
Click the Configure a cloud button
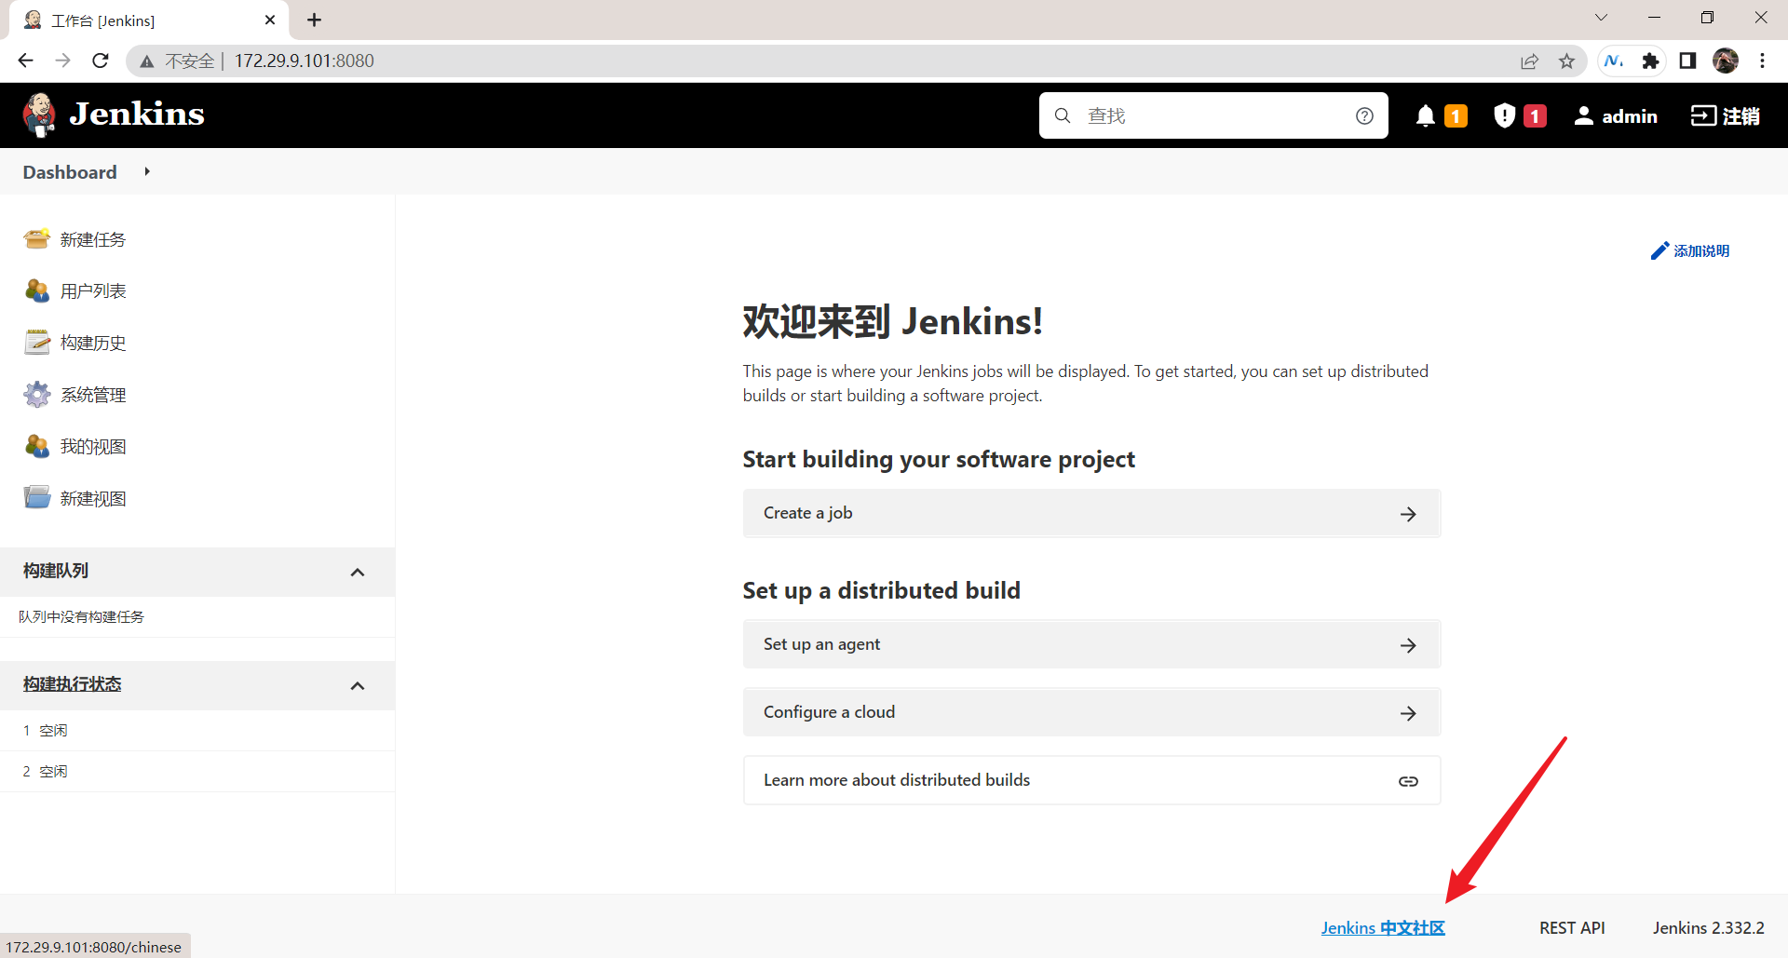pyautogui.click(x=1091, y=712)
